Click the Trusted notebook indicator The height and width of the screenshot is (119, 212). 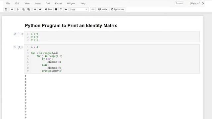click(179, 3)
